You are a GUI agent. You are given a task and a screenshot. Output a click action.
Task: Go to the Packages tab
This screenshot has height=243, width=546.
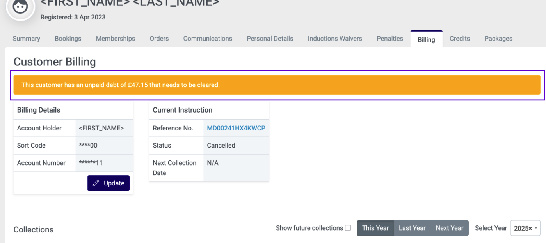498,39
